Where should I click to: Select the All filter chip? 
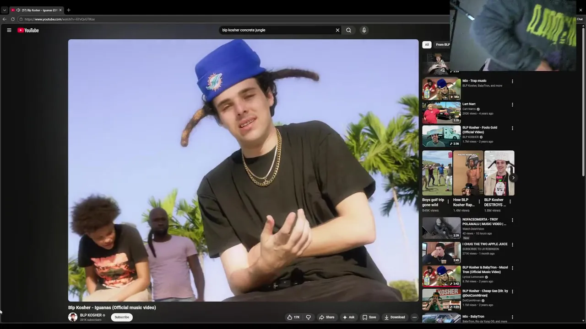[x=427, y=44]
